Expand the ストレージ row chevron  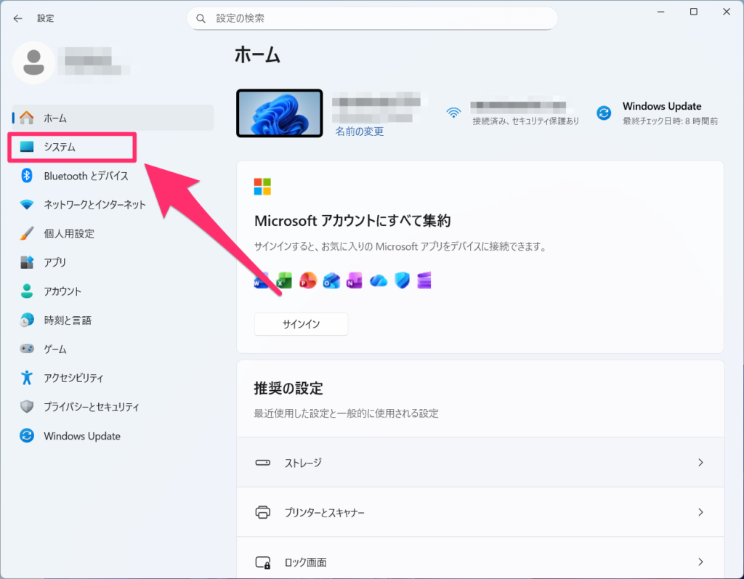click(700, 463)
